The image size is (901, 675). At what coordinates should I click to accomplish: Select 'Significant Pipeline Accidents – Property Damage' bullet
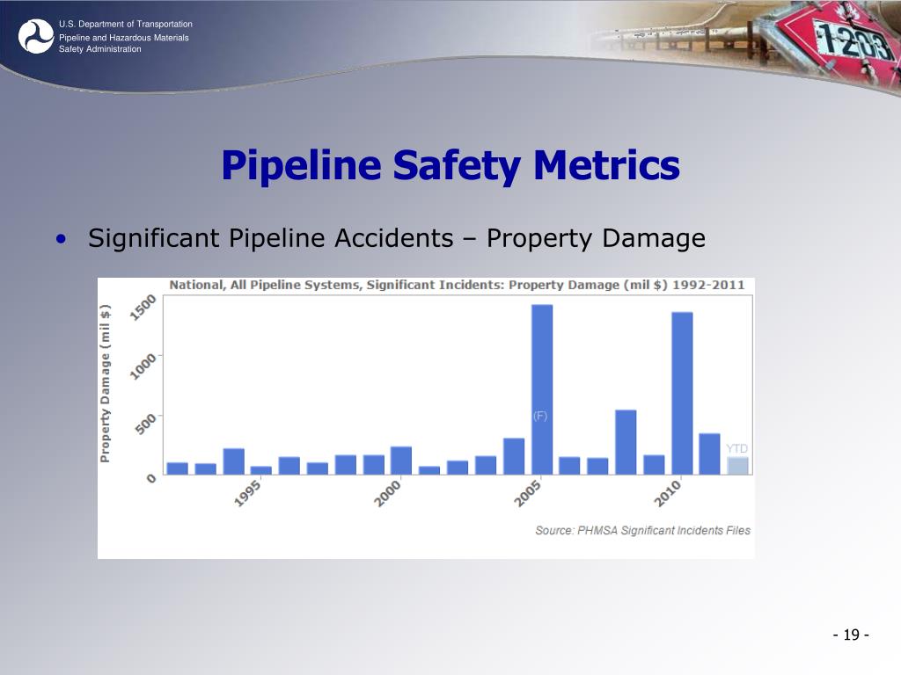397,238
